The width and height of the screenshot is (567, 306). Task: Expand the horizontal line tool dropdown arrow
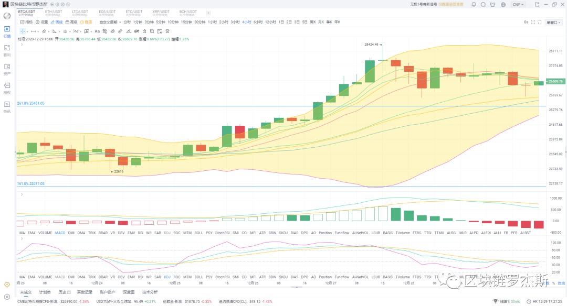(38, 32)
